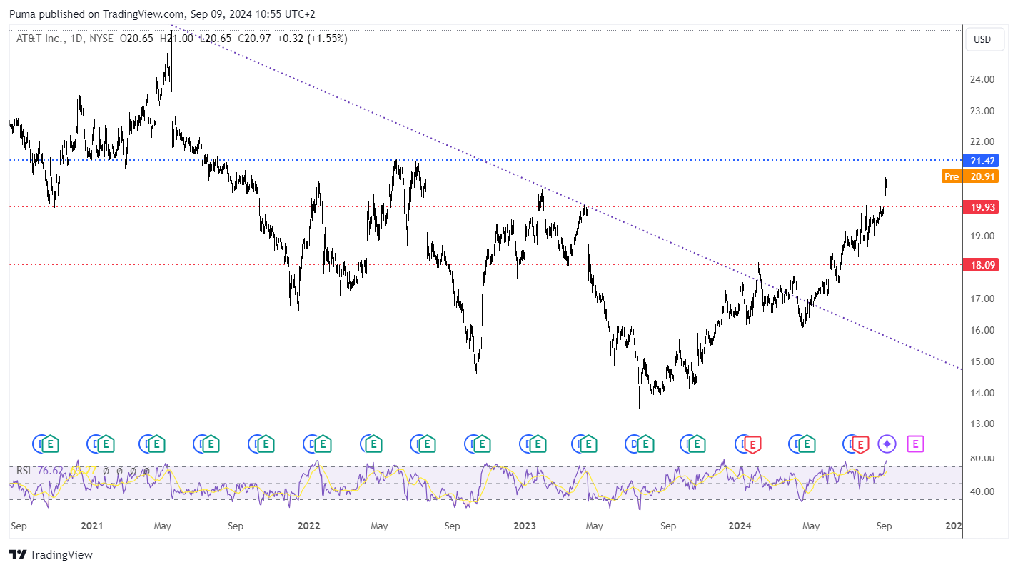Click the October 2020 earnings marker
Screen dimensions: 1018x570
(51, 444)
